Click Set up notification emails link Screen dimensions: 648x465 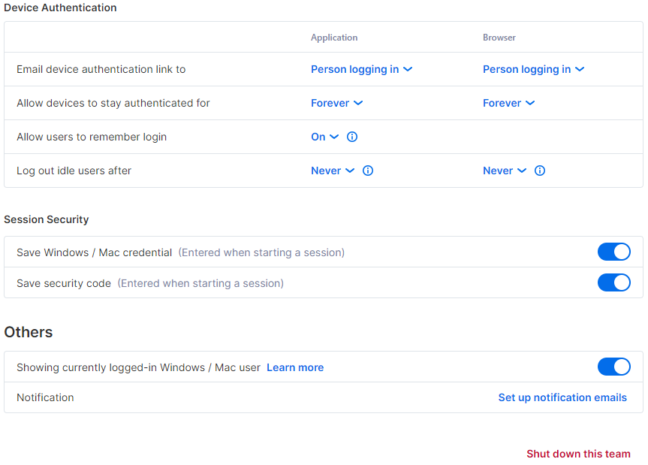[562, 397]
